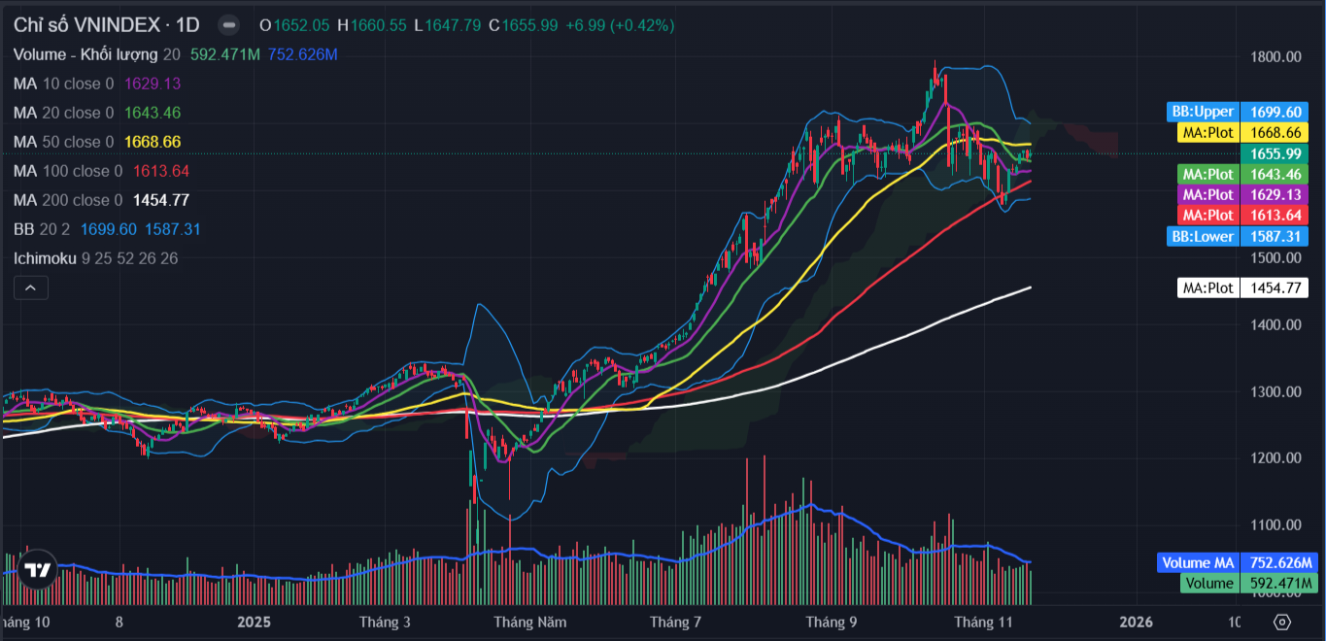Collapse the indicator legend with chevron button
Viewport: 1326px width, 641px height.
(x=30, y=287)
